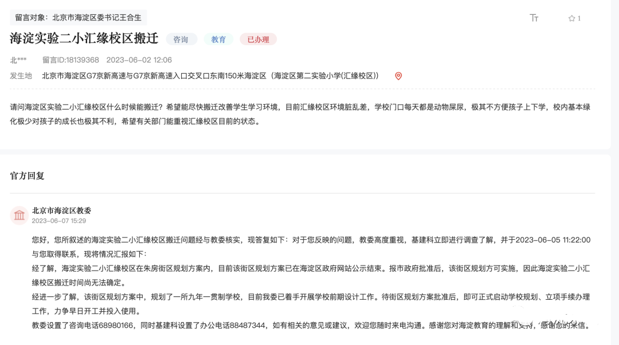Click the username 北***
Image resolution: width=619 pixels, height=345 pixels.
18,60
